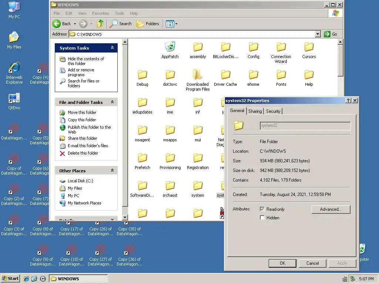Click the Views icon in toolbar
The height and width of the screenshot is (284, 379).
(x=170, y=24)
